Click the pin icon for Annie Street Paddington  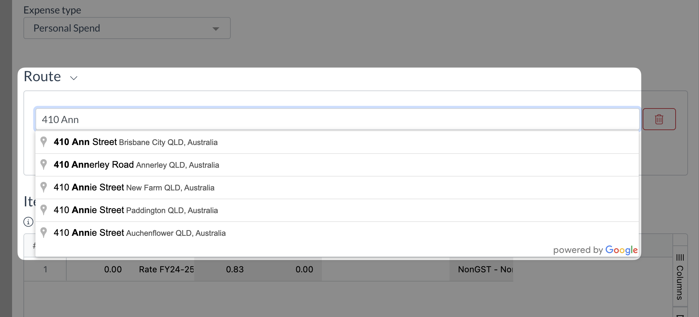[44, 210]
